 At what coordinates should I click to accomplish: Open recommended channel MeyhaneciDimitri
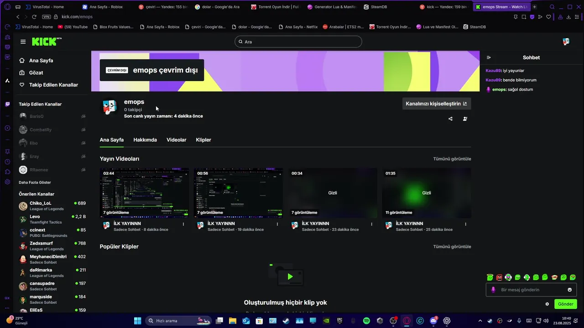pyautogui.click(x=52, y=259)
